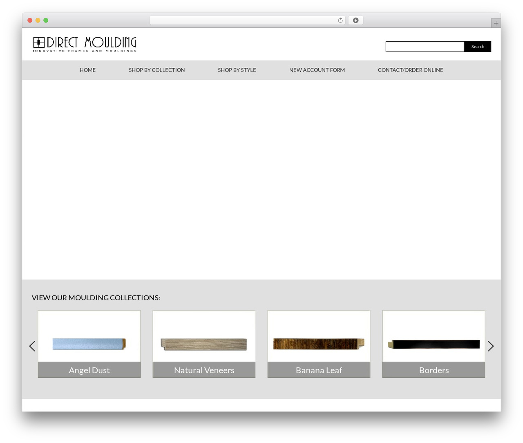Viewport: 523px width, 443px height.
Task: Minimize the window with yellow button
Action: (38, 20)
